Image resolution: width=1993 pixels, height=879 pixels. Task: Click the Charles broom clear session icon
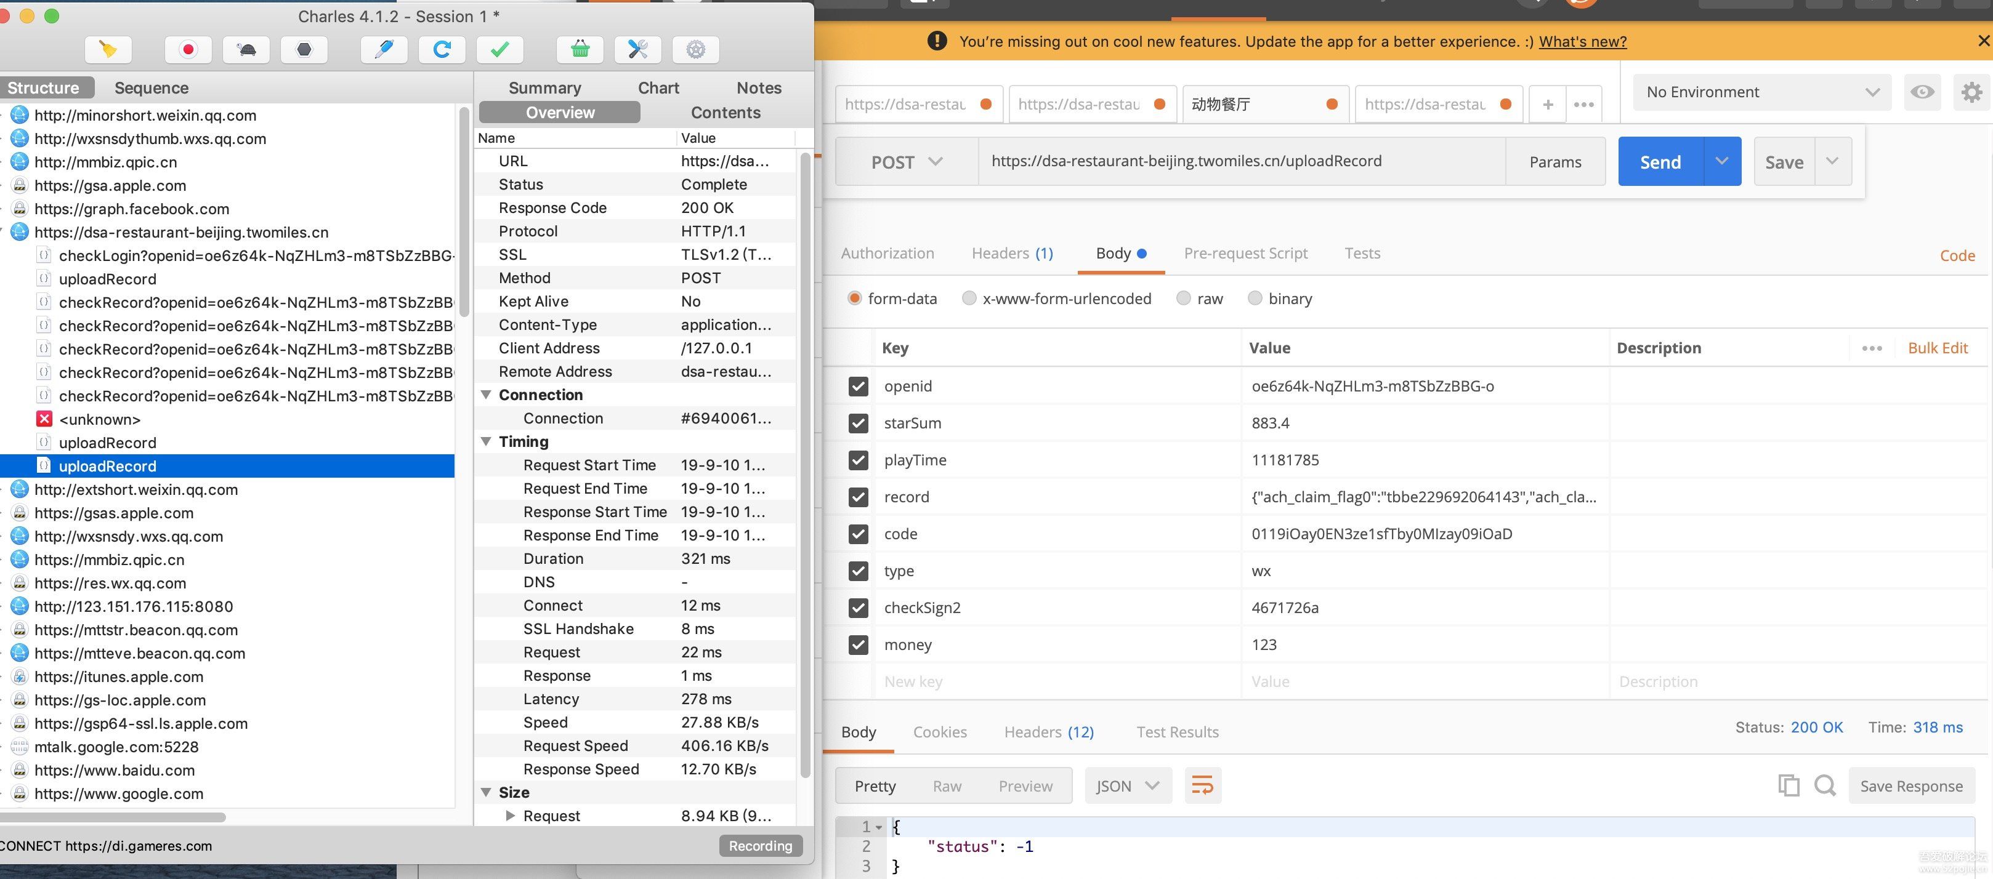(x=108, y=50)
